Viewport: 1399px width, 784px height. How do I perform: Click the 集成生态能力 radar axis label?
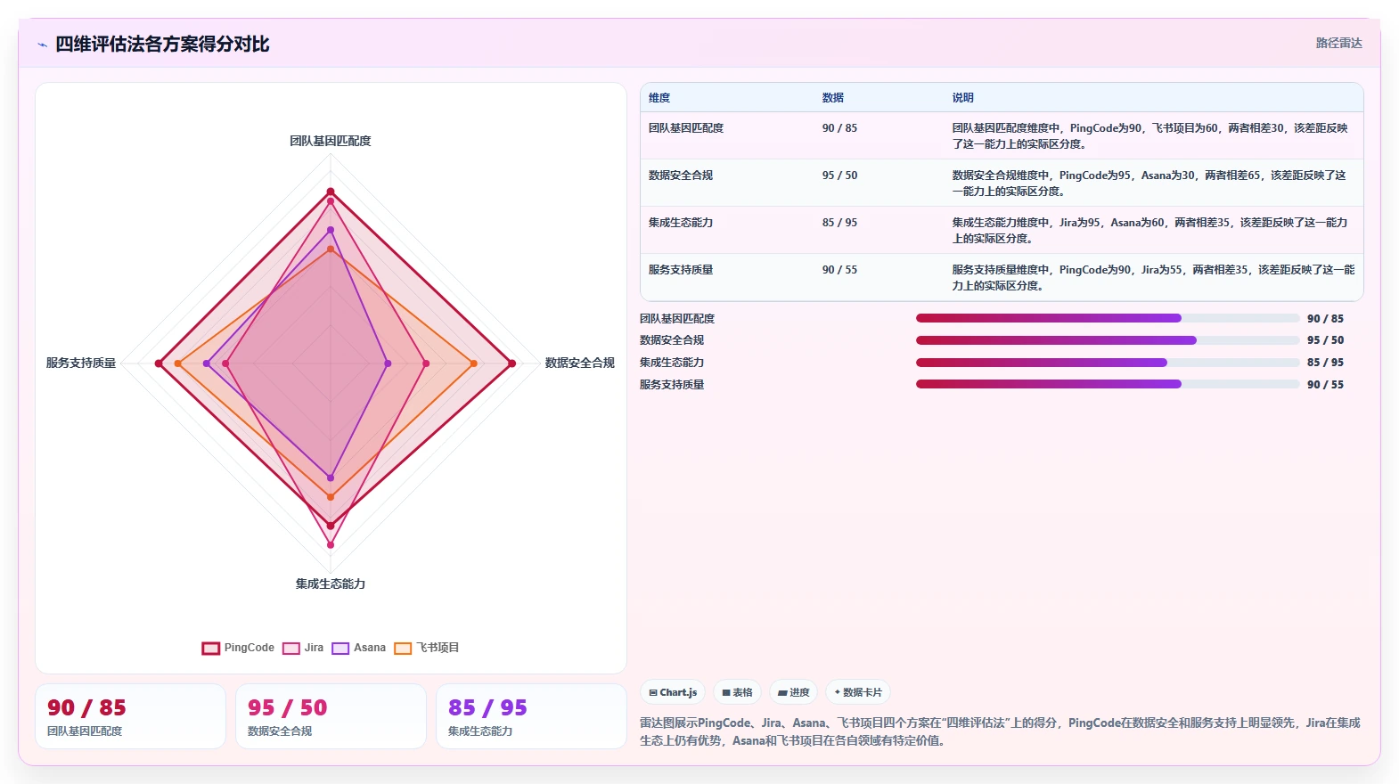point(331,584)
